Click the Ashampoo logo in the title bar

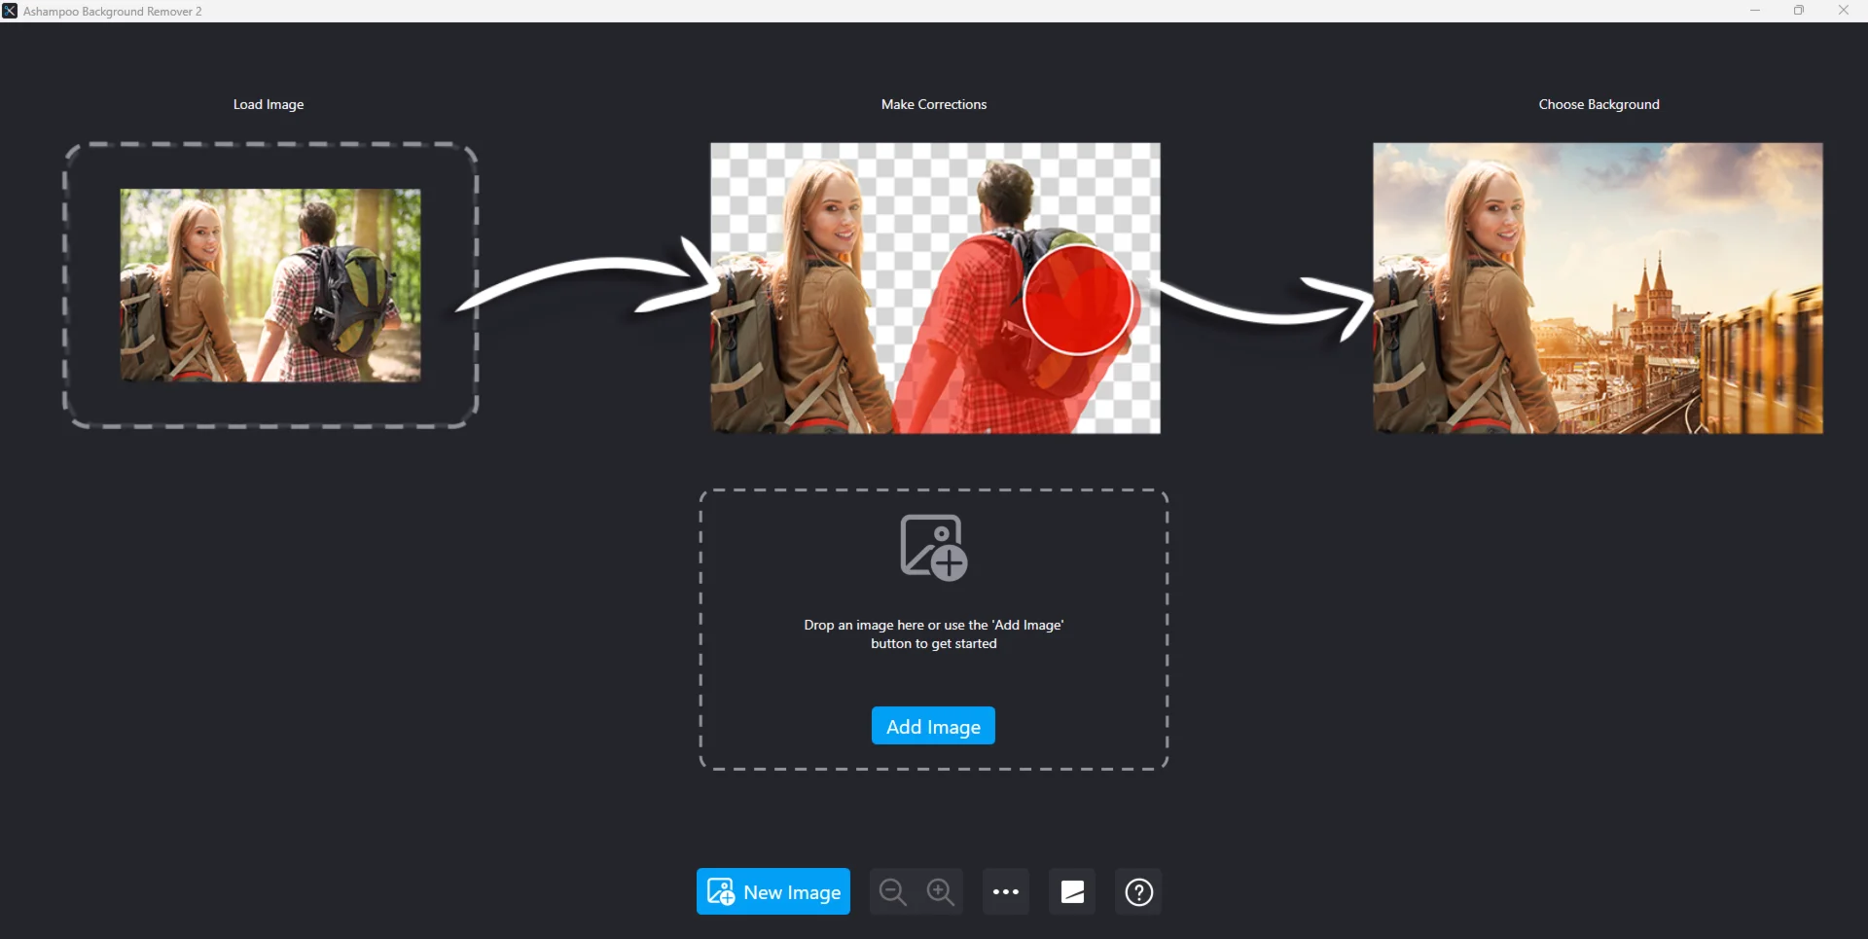[10, 11]
